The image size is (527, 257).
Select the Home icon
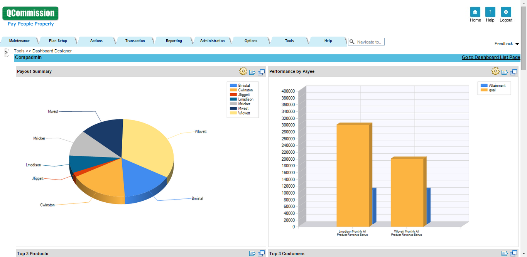475,12
